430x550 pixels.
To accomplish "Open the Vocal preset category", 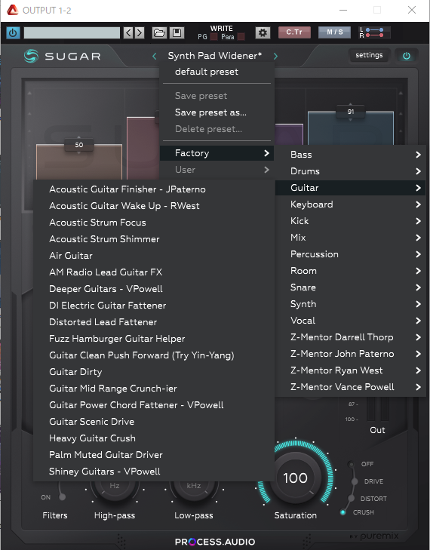I will tap(351, 321).
